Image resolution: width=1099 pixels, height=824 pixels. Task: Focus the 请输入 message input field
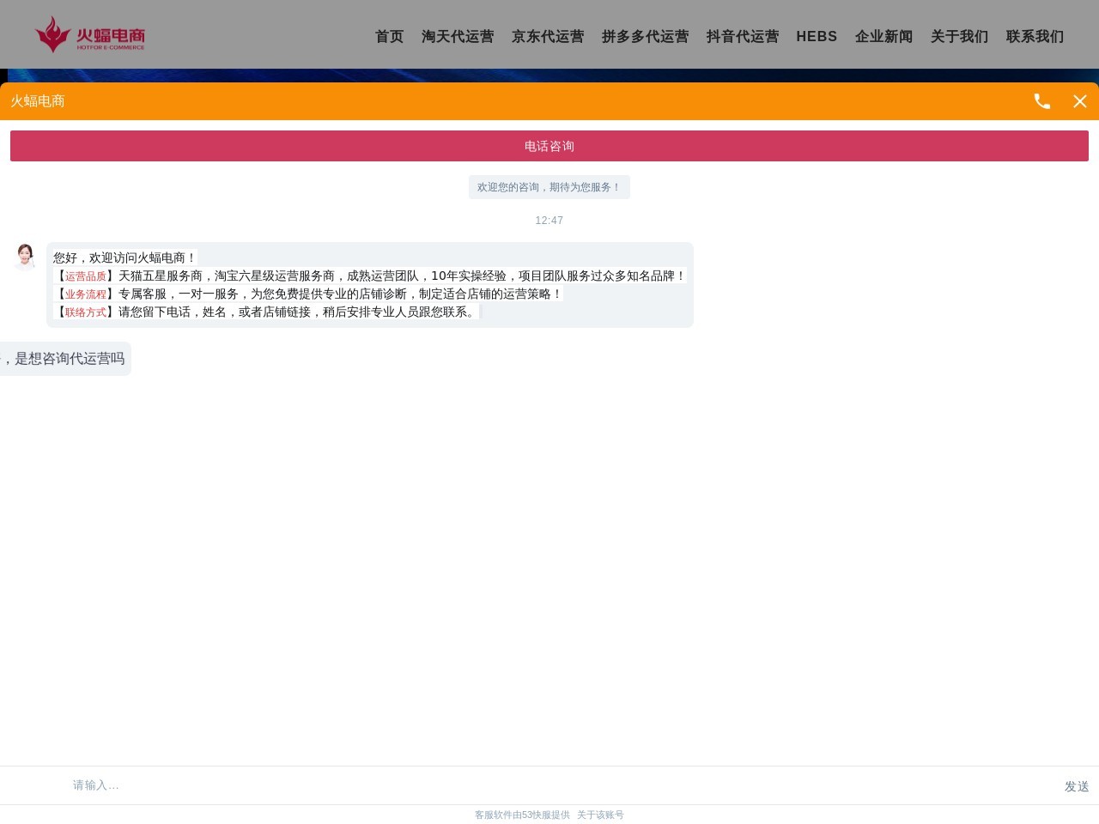(x=549, y=785)
